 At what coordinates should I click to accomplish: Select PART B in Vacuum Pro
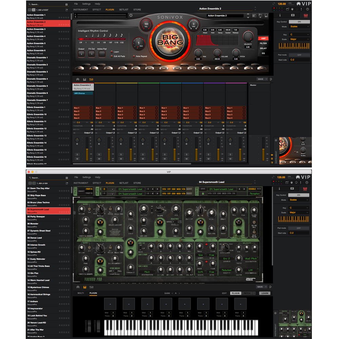point(89,194)
